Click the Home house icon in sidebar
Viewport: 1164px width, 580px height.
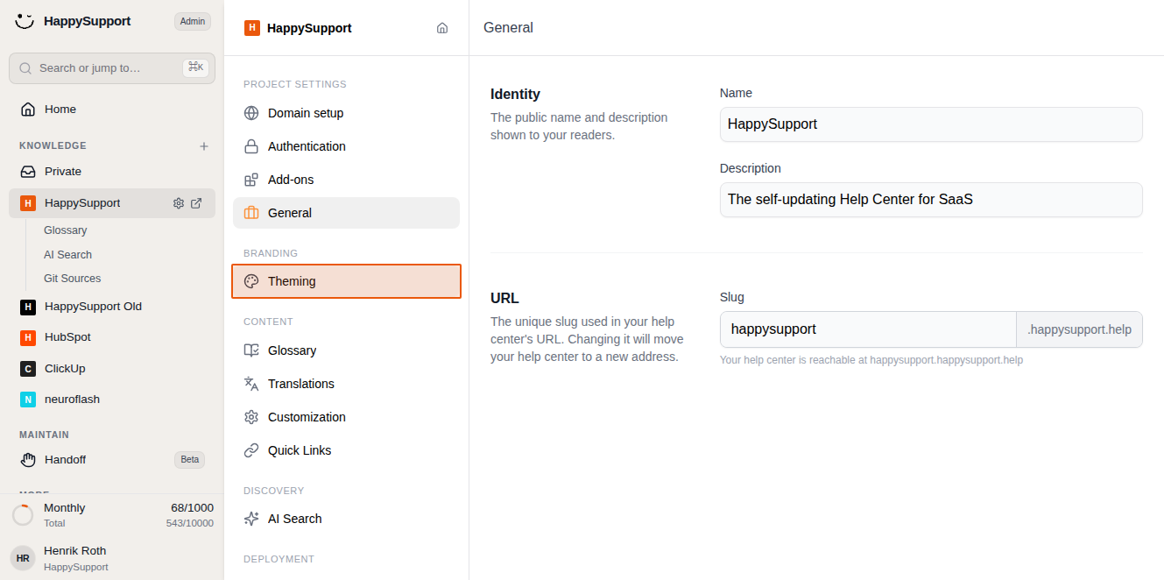click(28, 110)
